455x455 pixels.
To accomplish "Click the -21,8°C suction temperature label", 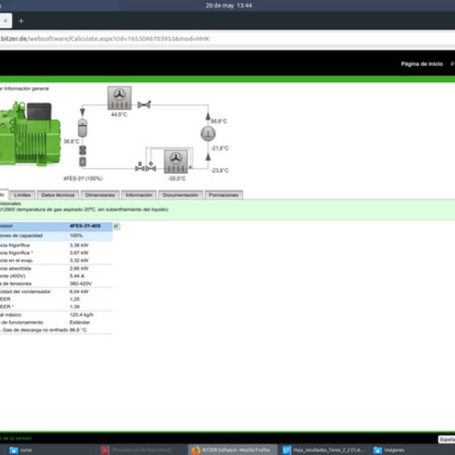I will [220, 148].
